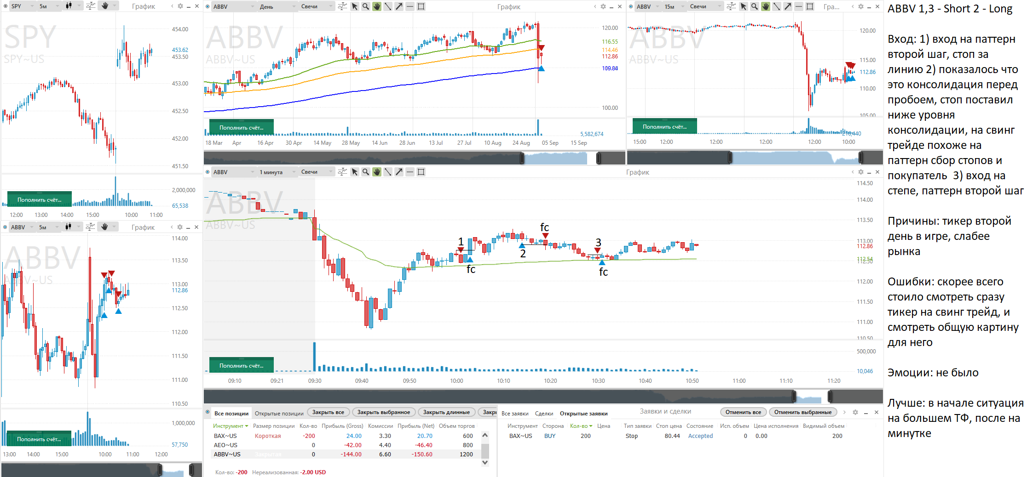Select horizontal line tool on 1-minute ABBV chart

point(410,172)
